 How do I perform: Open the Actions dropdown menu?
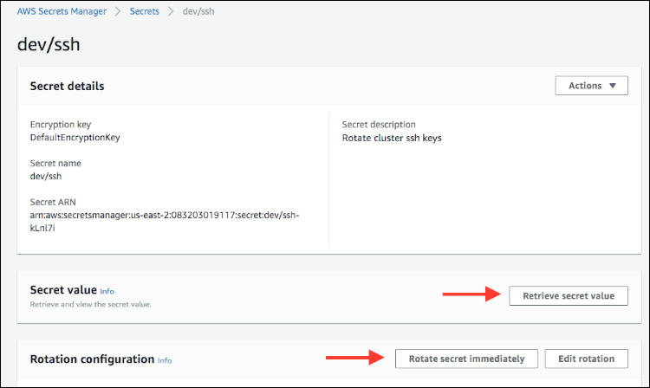pos(592,86)
